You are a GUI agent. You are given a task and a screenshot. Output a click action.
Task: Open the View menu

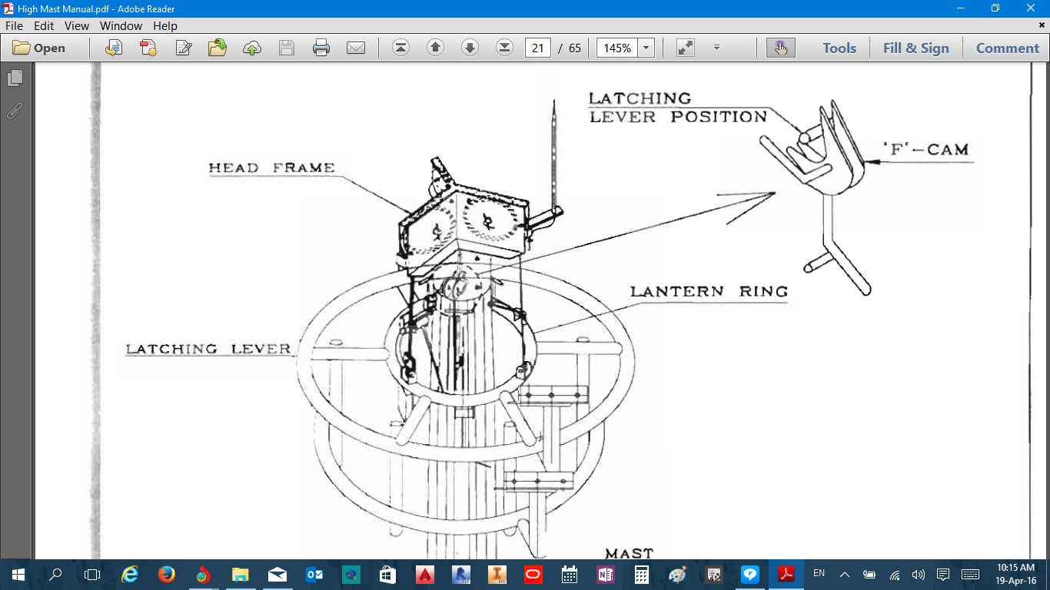pyautogui.click(x=77, y=25)
